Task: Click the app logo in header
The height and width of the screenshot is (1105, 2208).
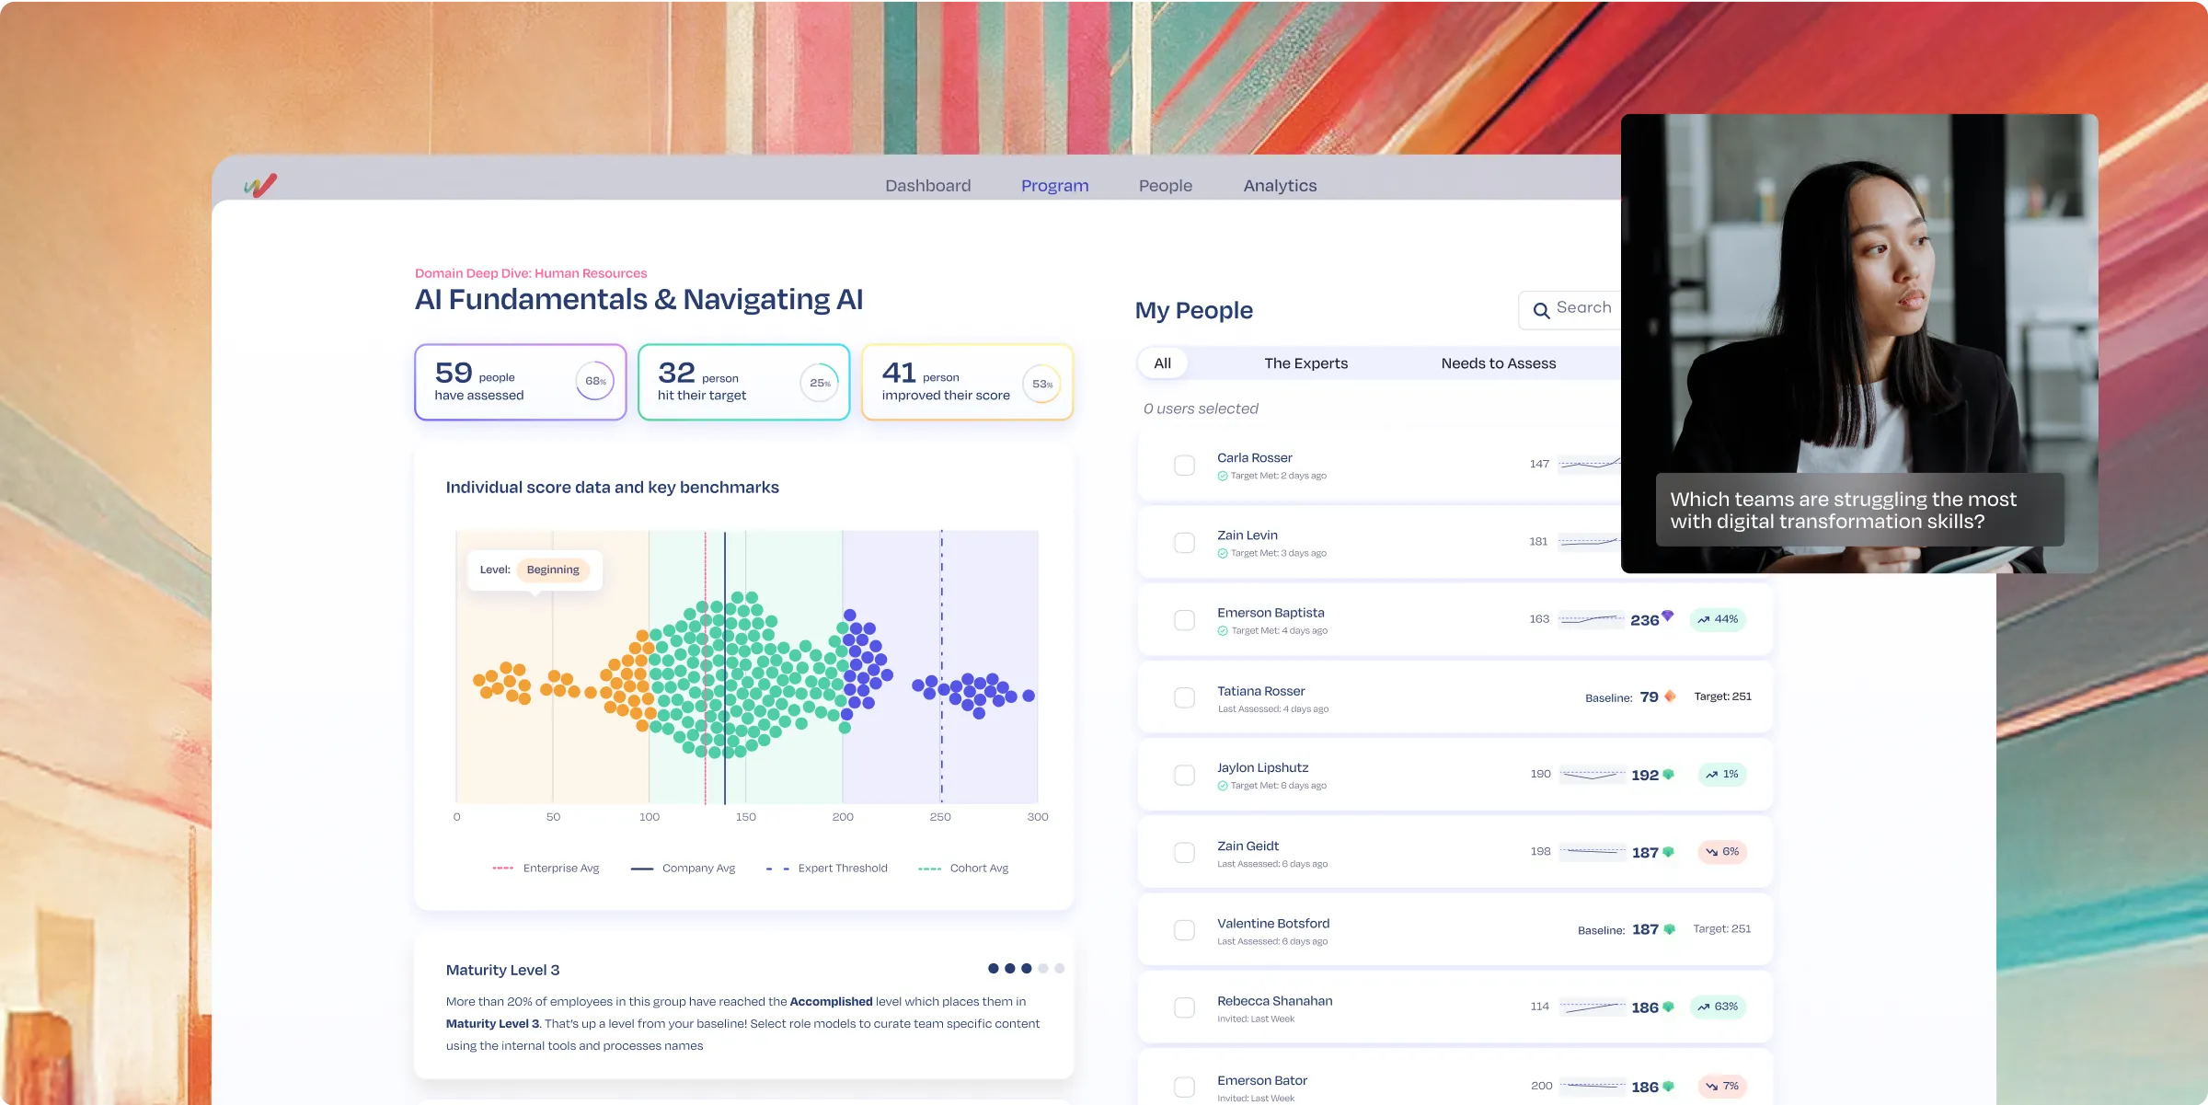Action: [x=260, y=186]
